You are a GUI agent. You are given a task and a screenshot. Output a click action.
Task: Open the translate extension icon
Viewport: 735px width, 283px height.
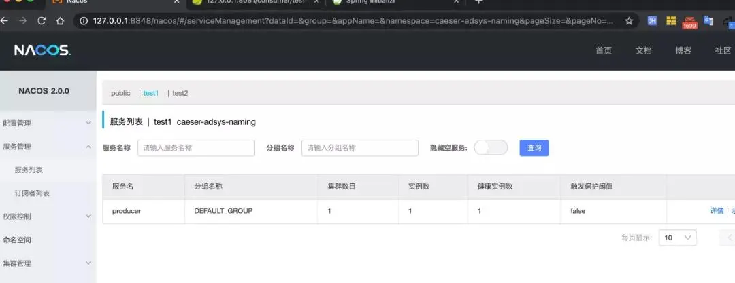click(708, 20)
